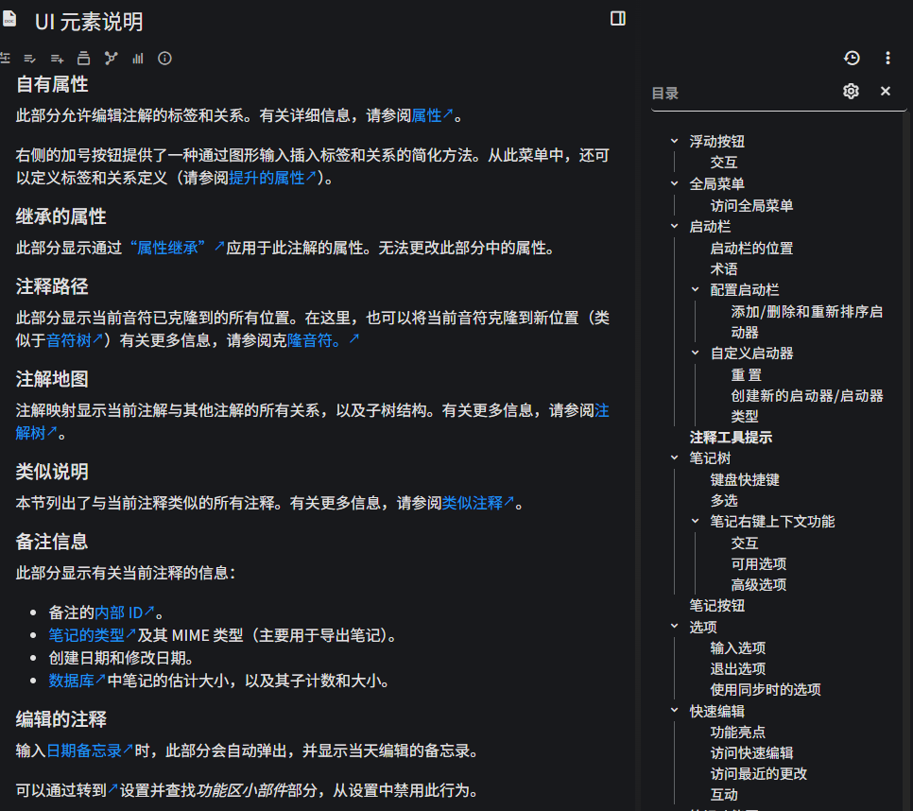This screenshot has width=913, height=811.
Task: Select 访问全局菜单 in the contents list
Action: pos(751,205)
